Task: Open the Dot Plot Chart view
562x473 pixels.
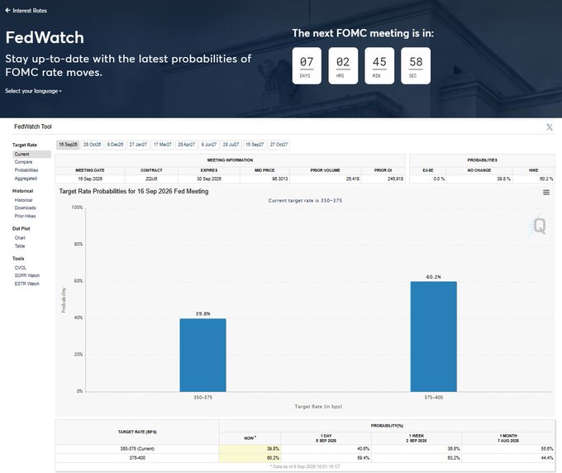Action: tap(20, 238)
